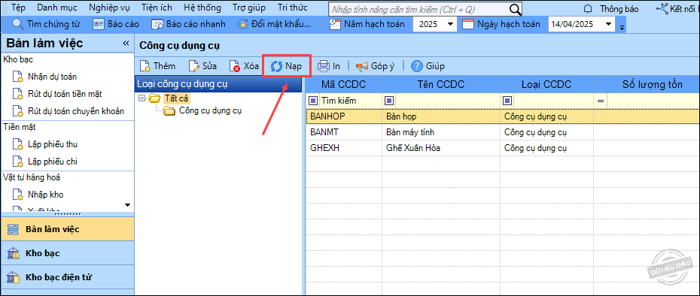The height and width of the screenshot is (296, 700).
Task: Open the Tệp menu
Action: (x=18, y=8)
